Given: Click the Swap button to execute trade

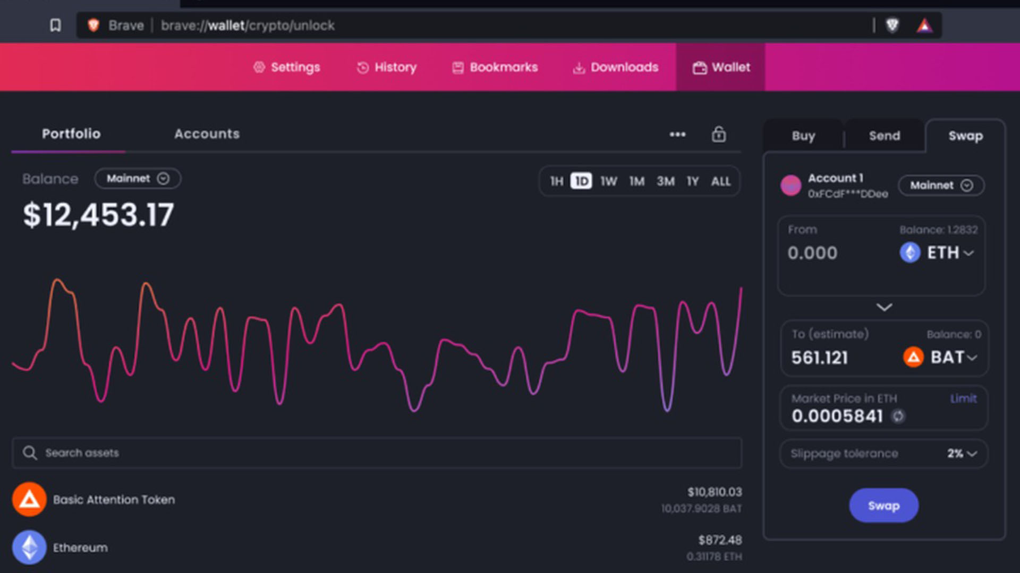Looking at the screenshot, I should pyautogui.click(x=883, y=506).
